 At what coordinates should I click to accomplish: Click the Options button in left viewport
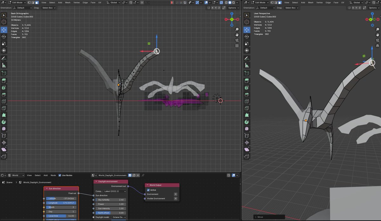coord(232,8)
